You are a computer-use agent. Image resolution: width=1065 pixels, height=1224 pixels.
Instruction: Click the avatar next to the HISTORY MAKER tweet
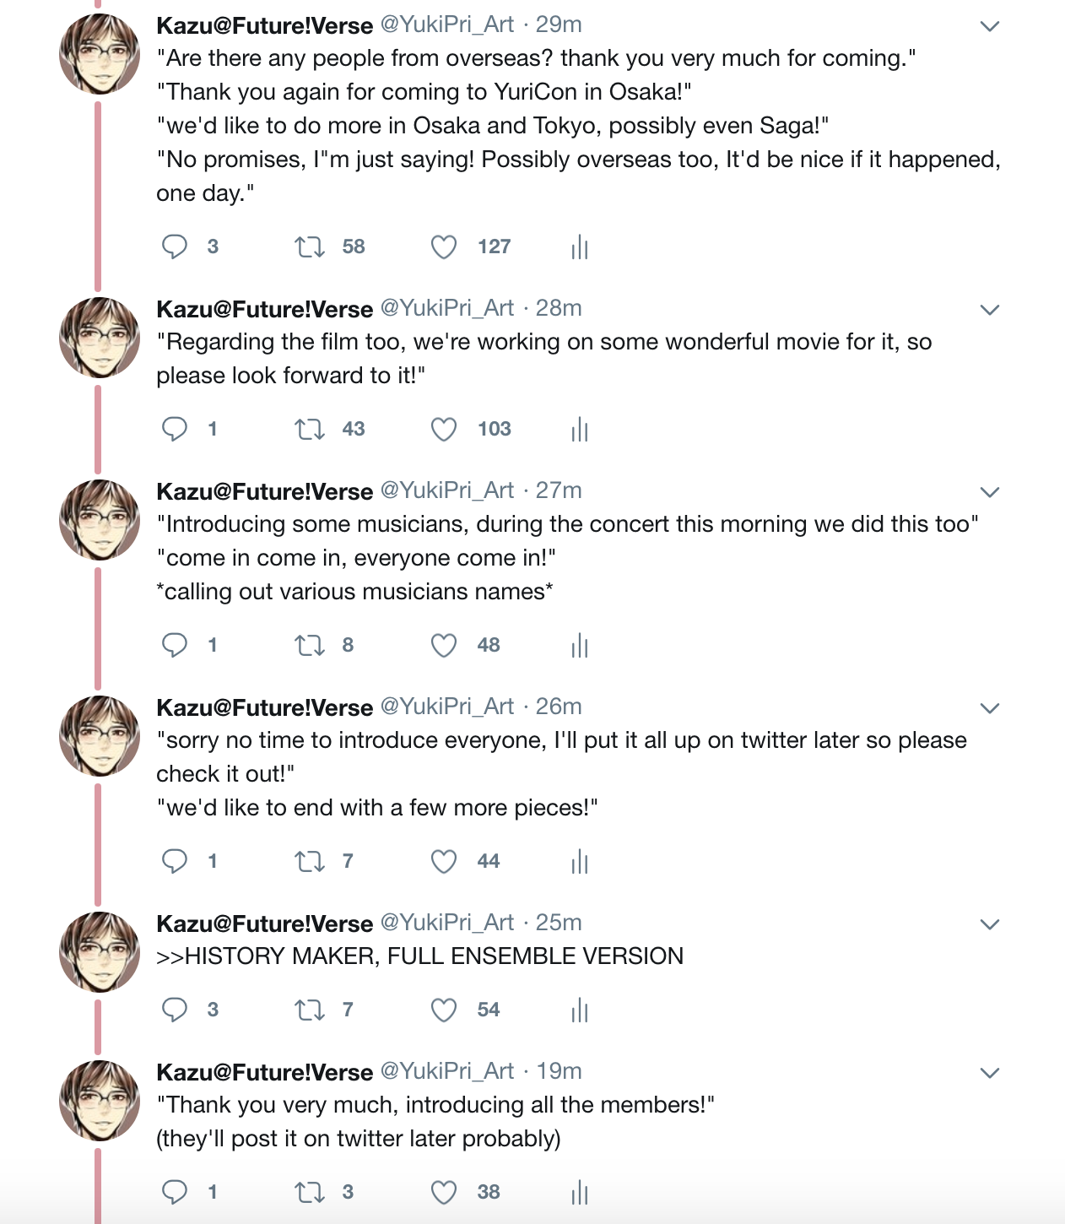[x=100, y=952]
